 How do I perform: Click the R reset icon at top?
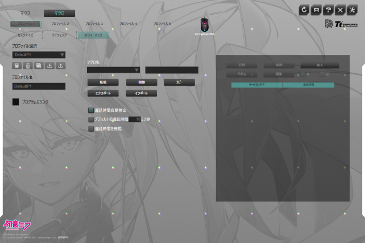pos(316,10)
